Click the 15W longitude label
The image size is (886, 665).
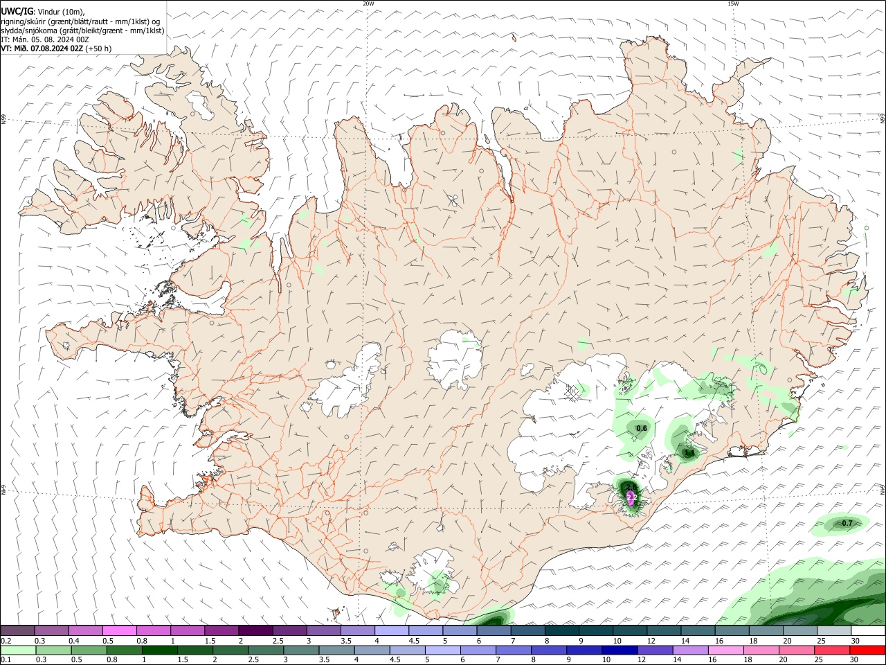[733, 3]
